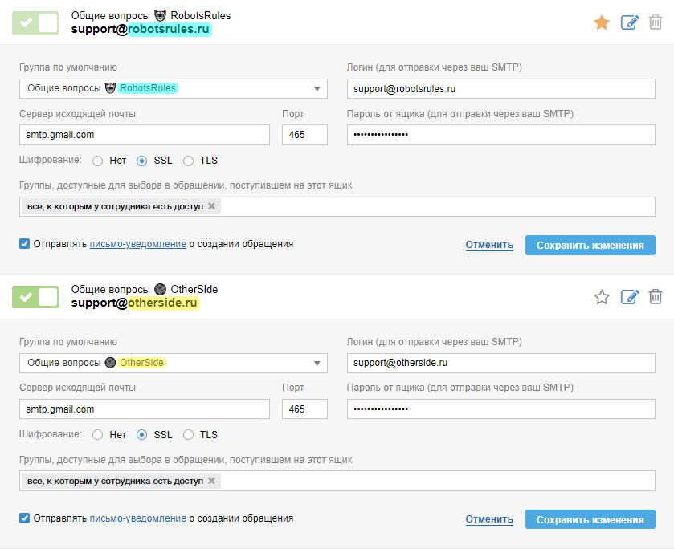Click the port field in OtherSide section
This screenshot has height=549, width=674.
(x=304, y=409)
